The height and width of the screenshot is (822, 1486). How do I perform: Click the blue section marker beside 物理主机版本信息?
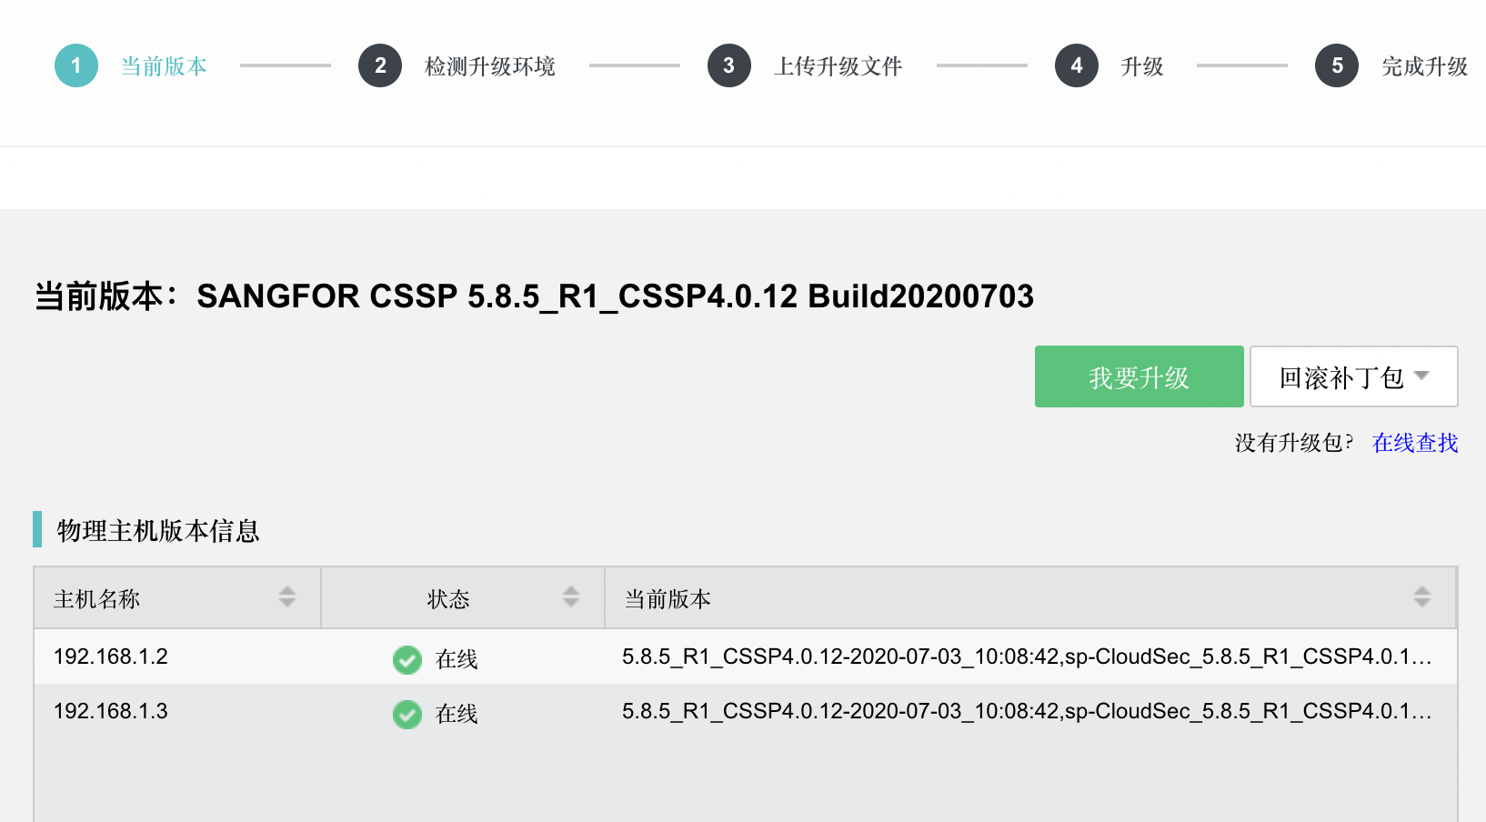(x=37, y=528)
